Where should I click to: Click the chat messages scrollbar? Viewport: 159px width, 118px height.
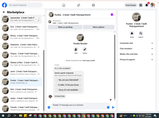(114, 67)
